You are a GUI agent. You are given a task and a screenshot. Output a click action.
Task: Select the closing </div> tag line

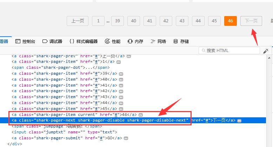[x=15, y=144]
